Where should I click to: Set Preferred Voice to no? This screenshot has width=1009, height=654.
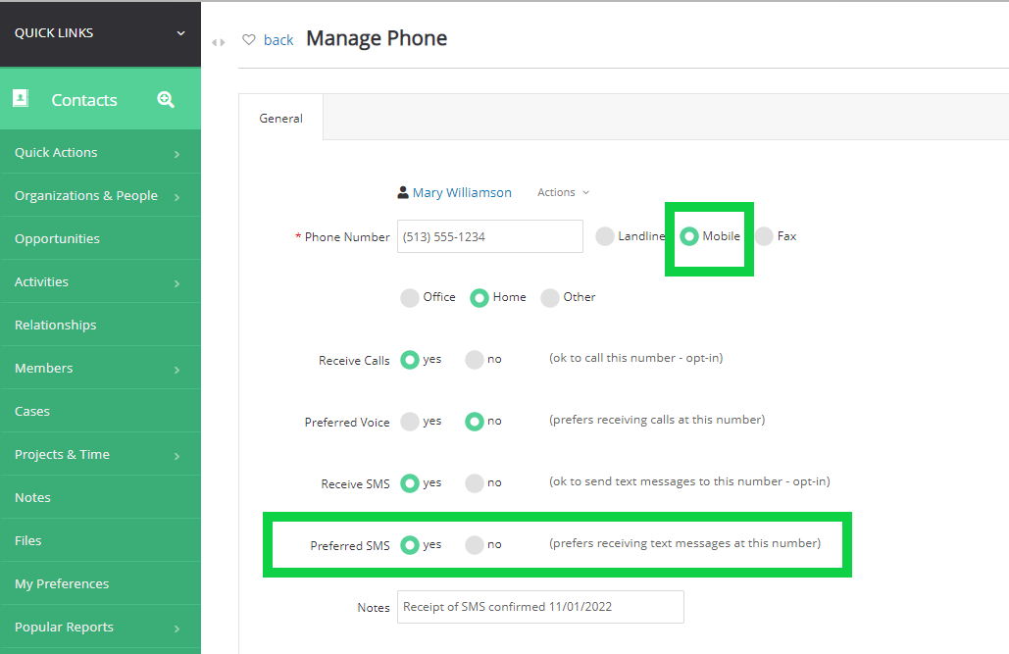(x=475, y=421)
